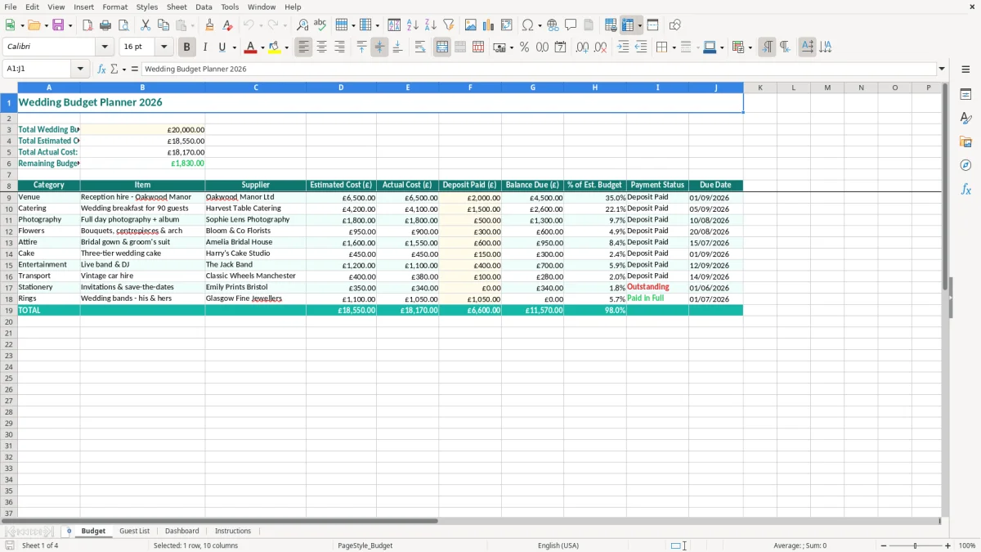The width and height of the screenshot is (981, 552).
Task: Click the Spelling check icon
Action: tap(320, 25)
